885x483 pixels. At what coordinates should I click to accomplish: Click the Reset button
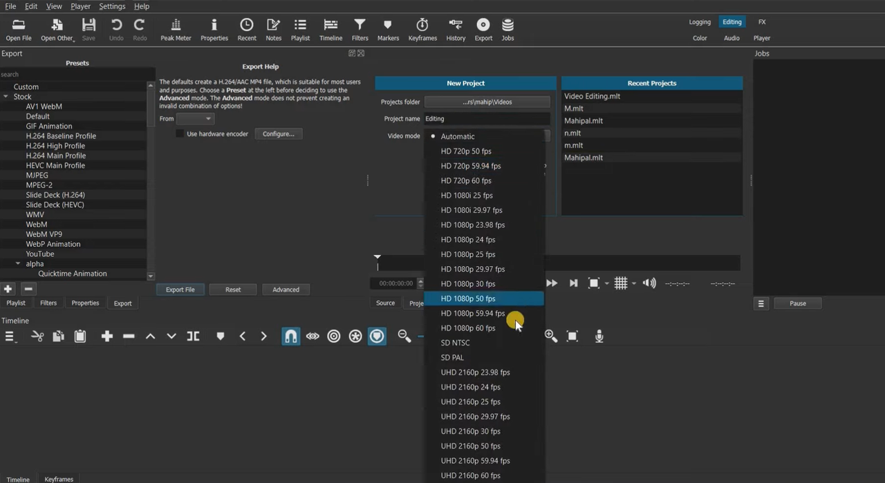tap(233, 290)
